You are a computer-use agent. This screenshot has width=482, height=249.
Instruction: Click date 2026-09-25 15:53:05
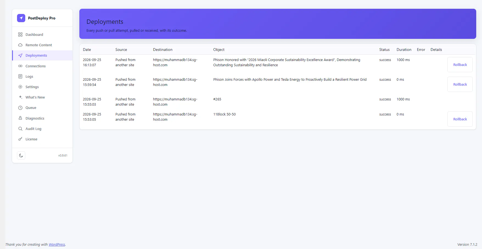point(92,117)
